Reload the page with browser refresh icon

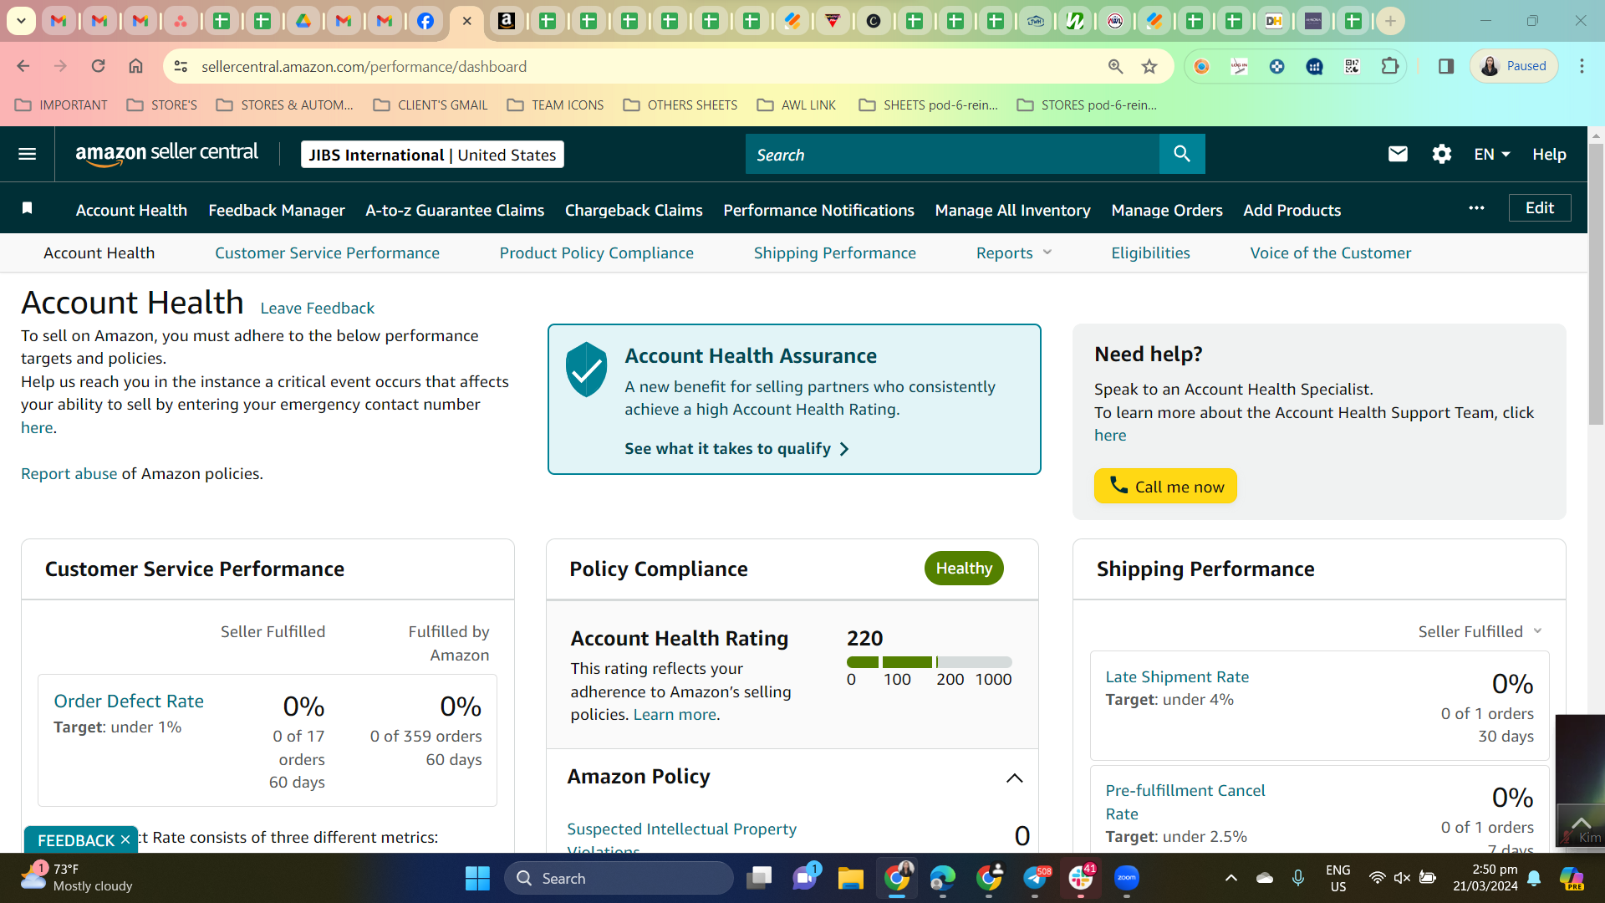(x=98, y=66)
